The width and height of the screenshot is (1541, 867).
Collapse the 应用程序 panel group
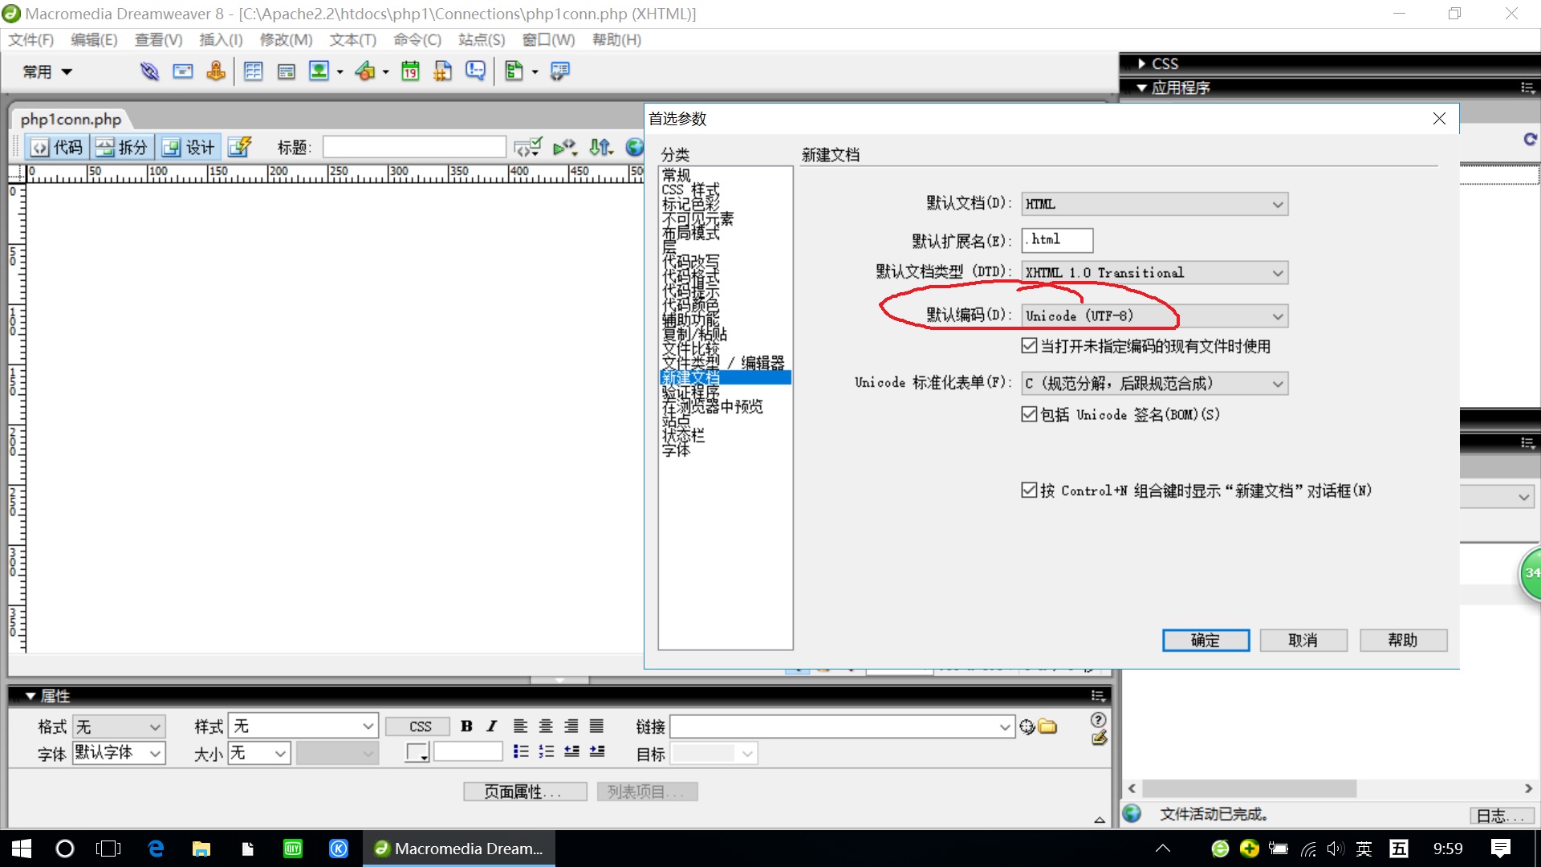tap(1142, 88)
